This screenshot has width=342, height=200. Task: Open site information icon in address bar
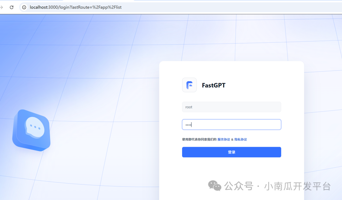tap(24, 7)
